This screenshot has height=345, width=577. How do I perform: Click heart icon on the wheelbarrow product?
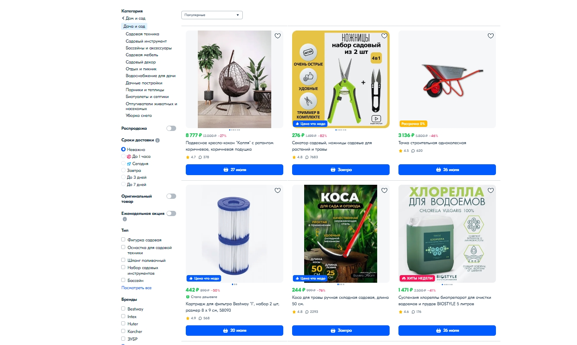[491, 36]
